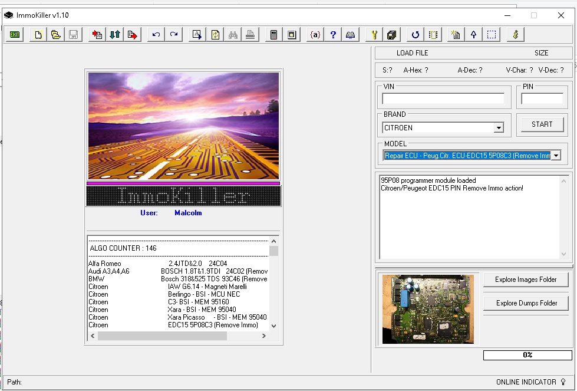This screenshot has width=577, height=391.
Task: Click the yellow key tool icon
Action: 374,35
